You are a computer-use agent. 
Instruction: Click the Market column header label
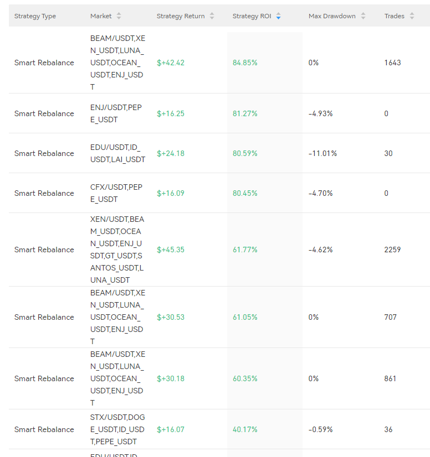(101, 16)
